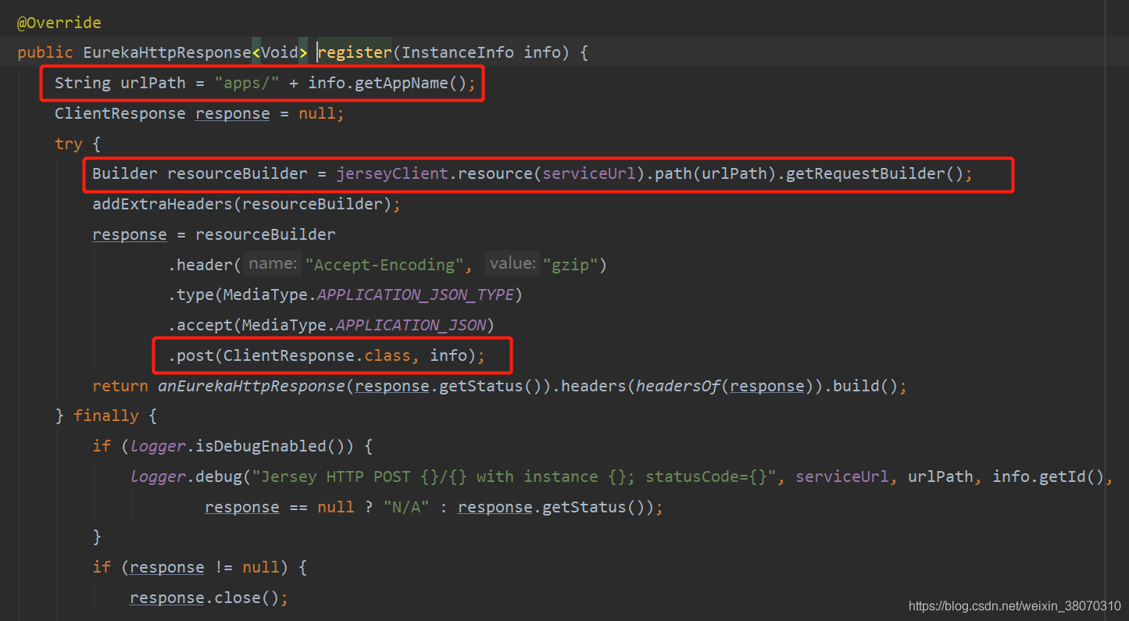1129x621 pixels.
Task: Click the try keyword
Action: click(x=68, y=144)
